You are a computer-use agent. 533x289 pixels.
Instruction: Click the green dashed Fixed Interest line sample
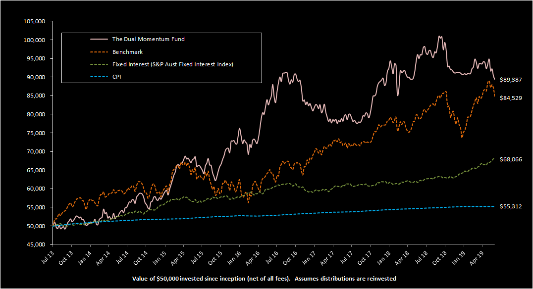pos(99,64)
